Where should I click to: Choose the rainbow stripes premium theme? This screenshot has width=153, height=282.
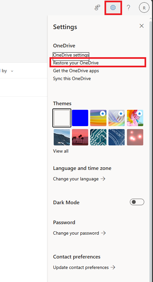98,118
